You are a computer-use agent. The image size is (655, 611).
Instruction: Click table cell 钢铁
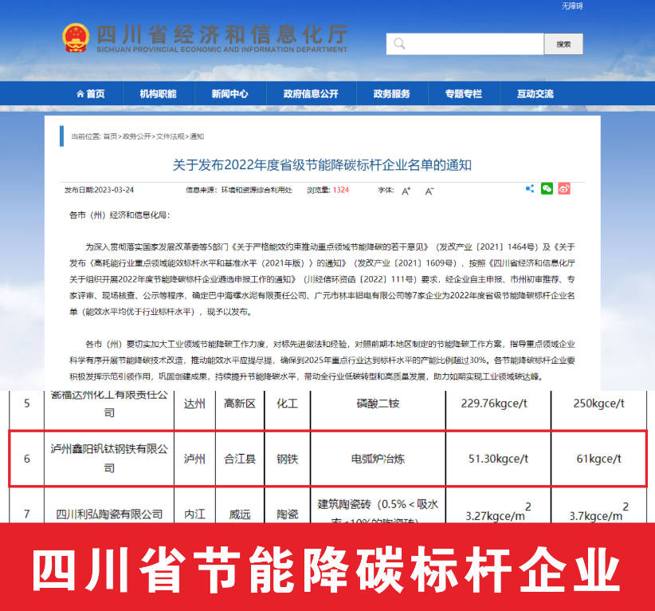(x=288, y=459)
